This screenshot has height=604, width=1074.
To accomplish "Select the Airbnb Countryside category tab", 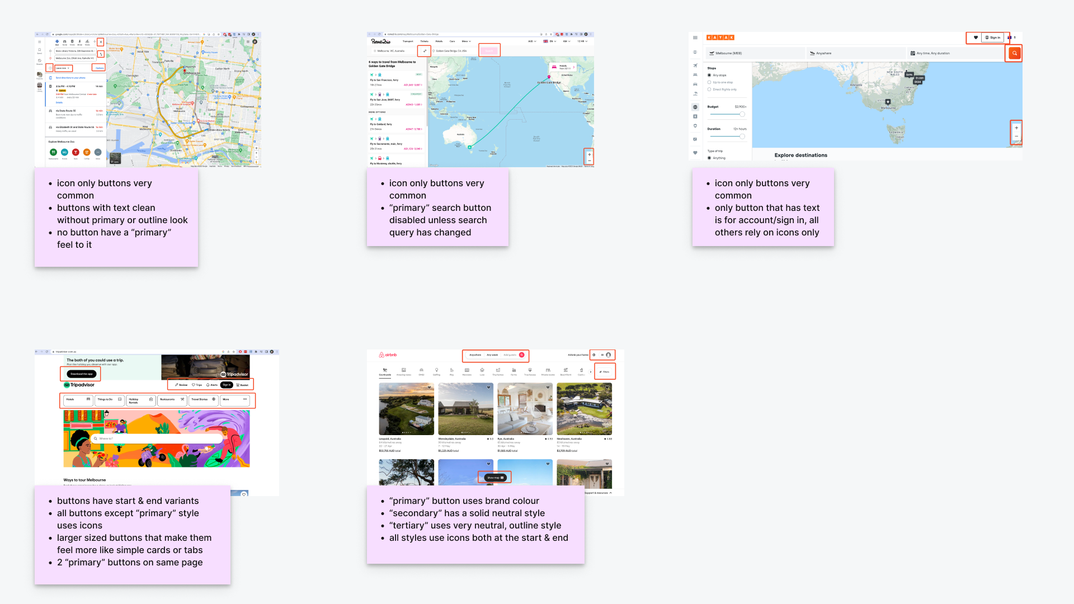I will [x=385, y=372].
